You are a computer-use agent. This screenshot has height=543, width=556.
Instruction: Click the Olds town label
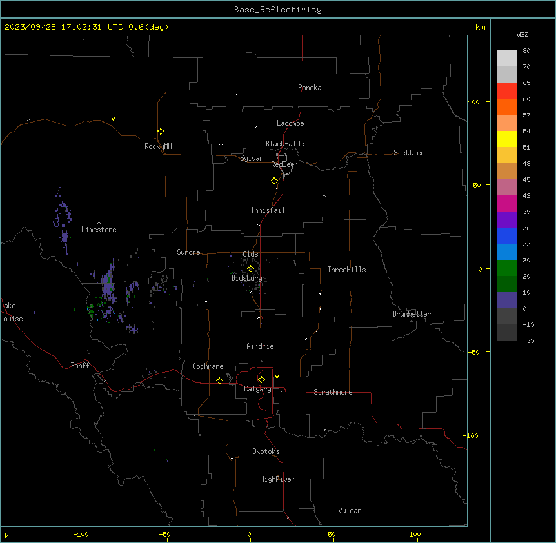tap(250, 254)
